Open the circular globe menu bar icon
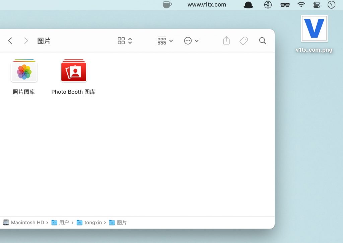Screen dimensions: 343x243 point(268,5)
